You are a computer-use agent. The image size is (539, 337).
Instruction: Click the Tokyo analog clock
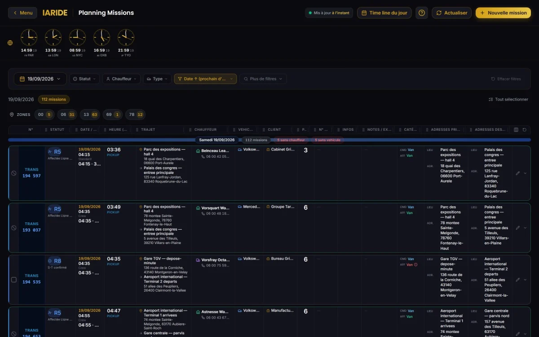click(126, 37)
